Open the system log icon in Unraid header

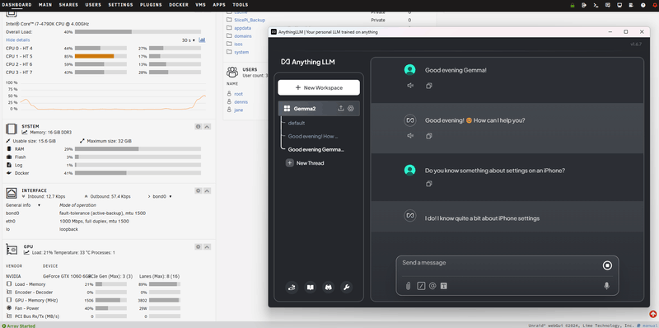631,5
